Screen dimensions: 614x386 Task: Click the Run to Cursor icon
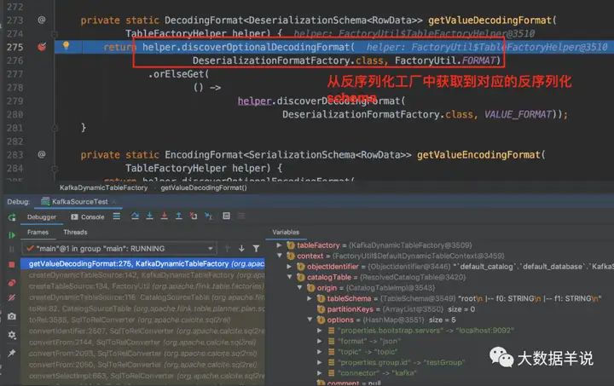[x=209, y=216]
